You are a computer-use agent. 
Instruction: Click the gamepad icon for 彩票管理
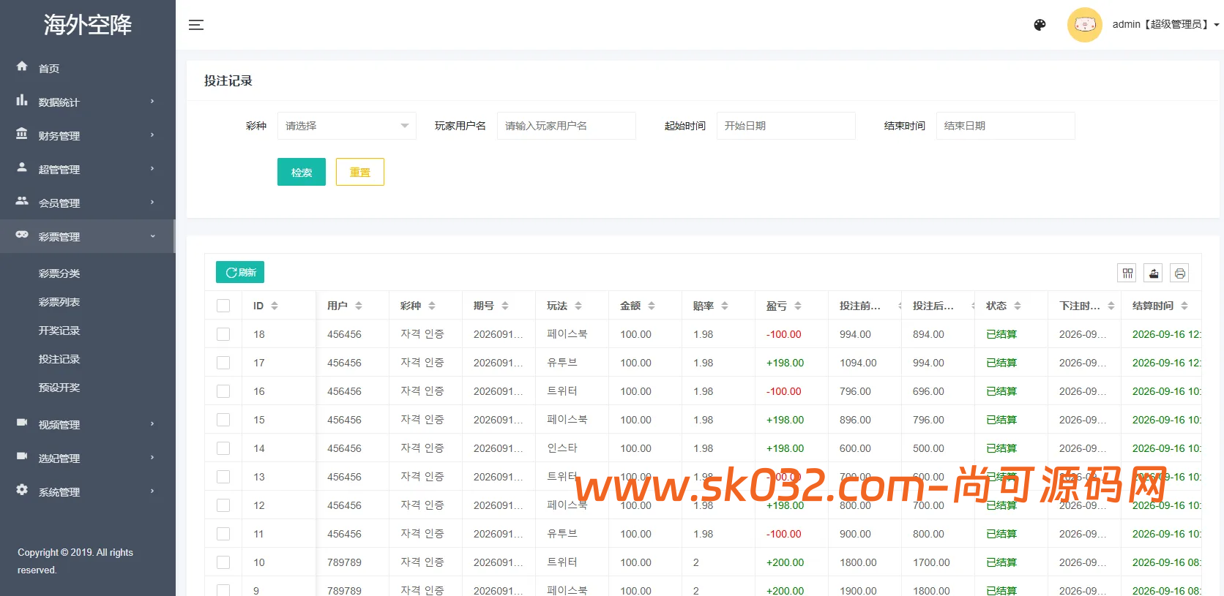(22, 235)
